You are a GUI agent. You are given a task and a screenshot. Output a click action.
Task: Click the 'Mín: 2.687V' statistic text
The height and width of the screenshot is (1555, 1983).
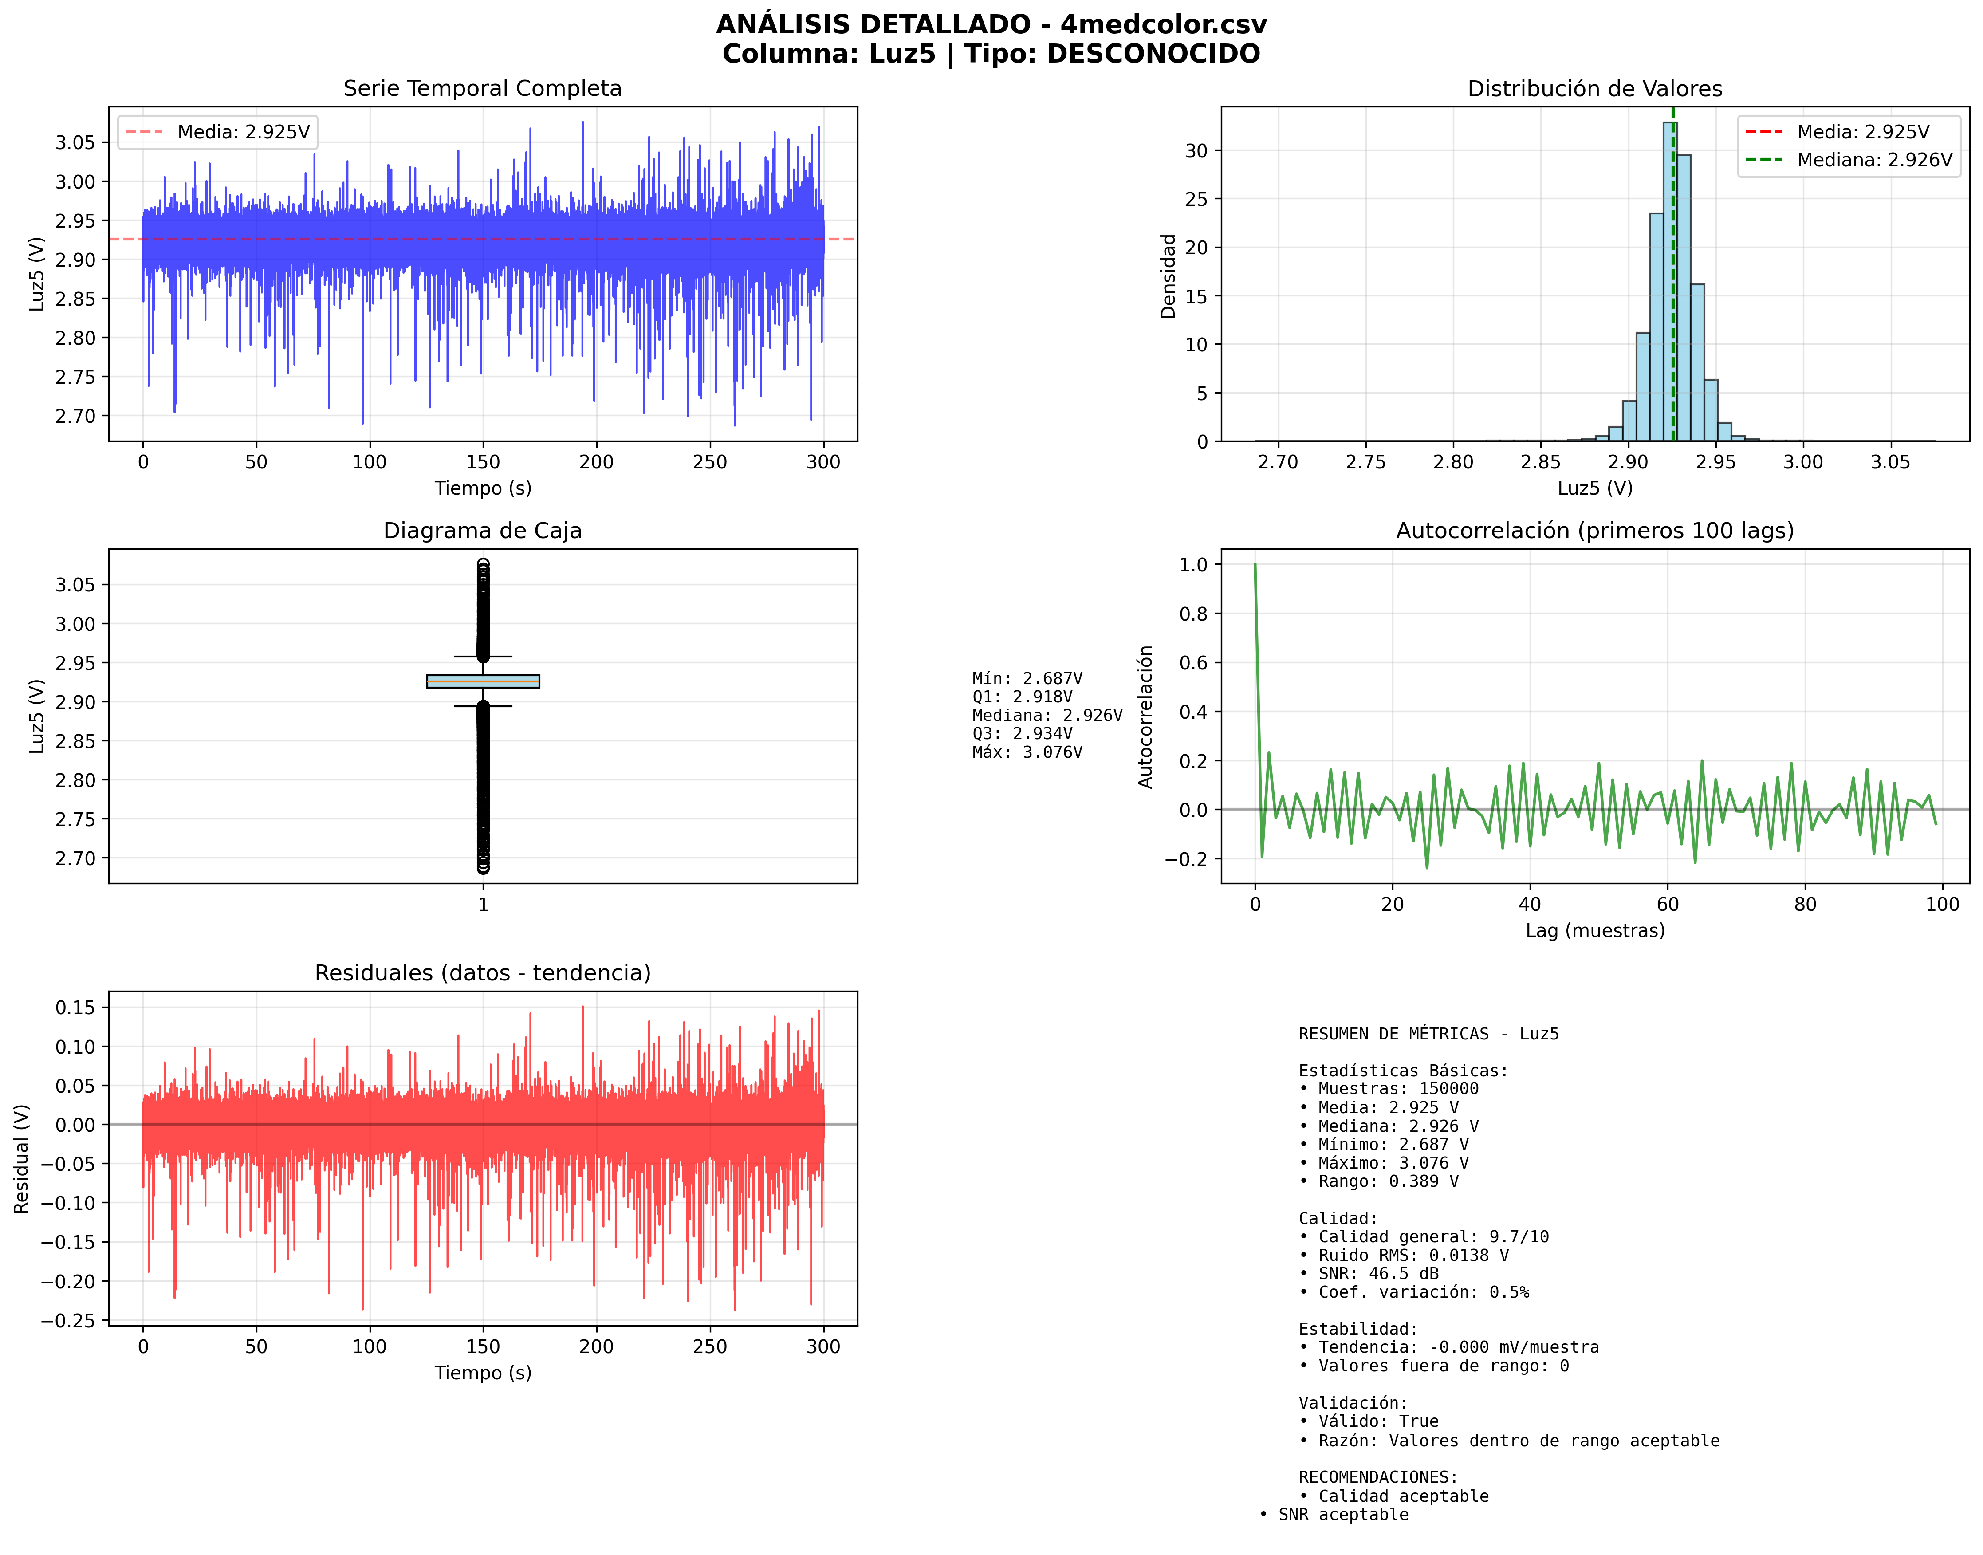pos(1027,678)
